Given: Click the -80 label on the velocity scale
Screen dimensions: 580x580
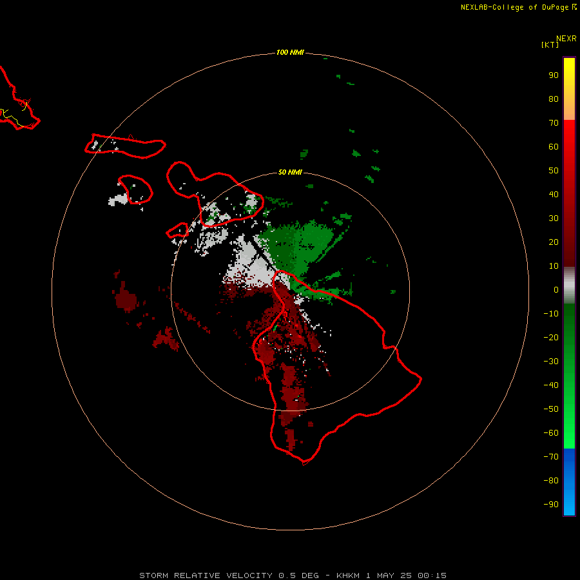Looking at the screenshot, I should click(551, 481).
